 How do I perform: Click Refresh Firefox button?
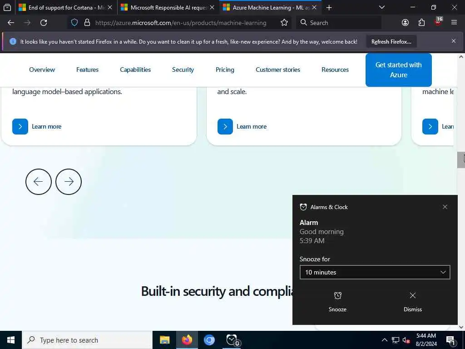pos(391,41)
